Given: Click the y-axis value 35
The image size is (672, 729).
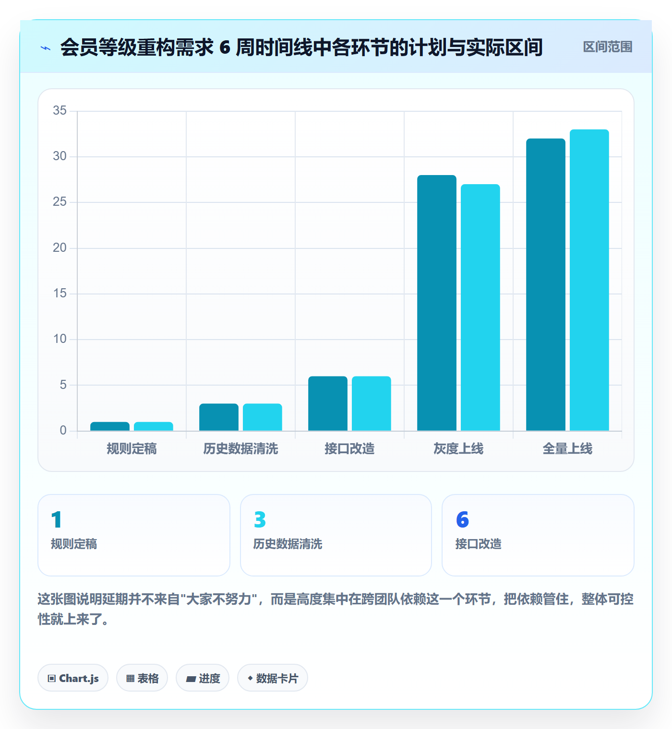Looking at the screenshot, I should [60, 111].
